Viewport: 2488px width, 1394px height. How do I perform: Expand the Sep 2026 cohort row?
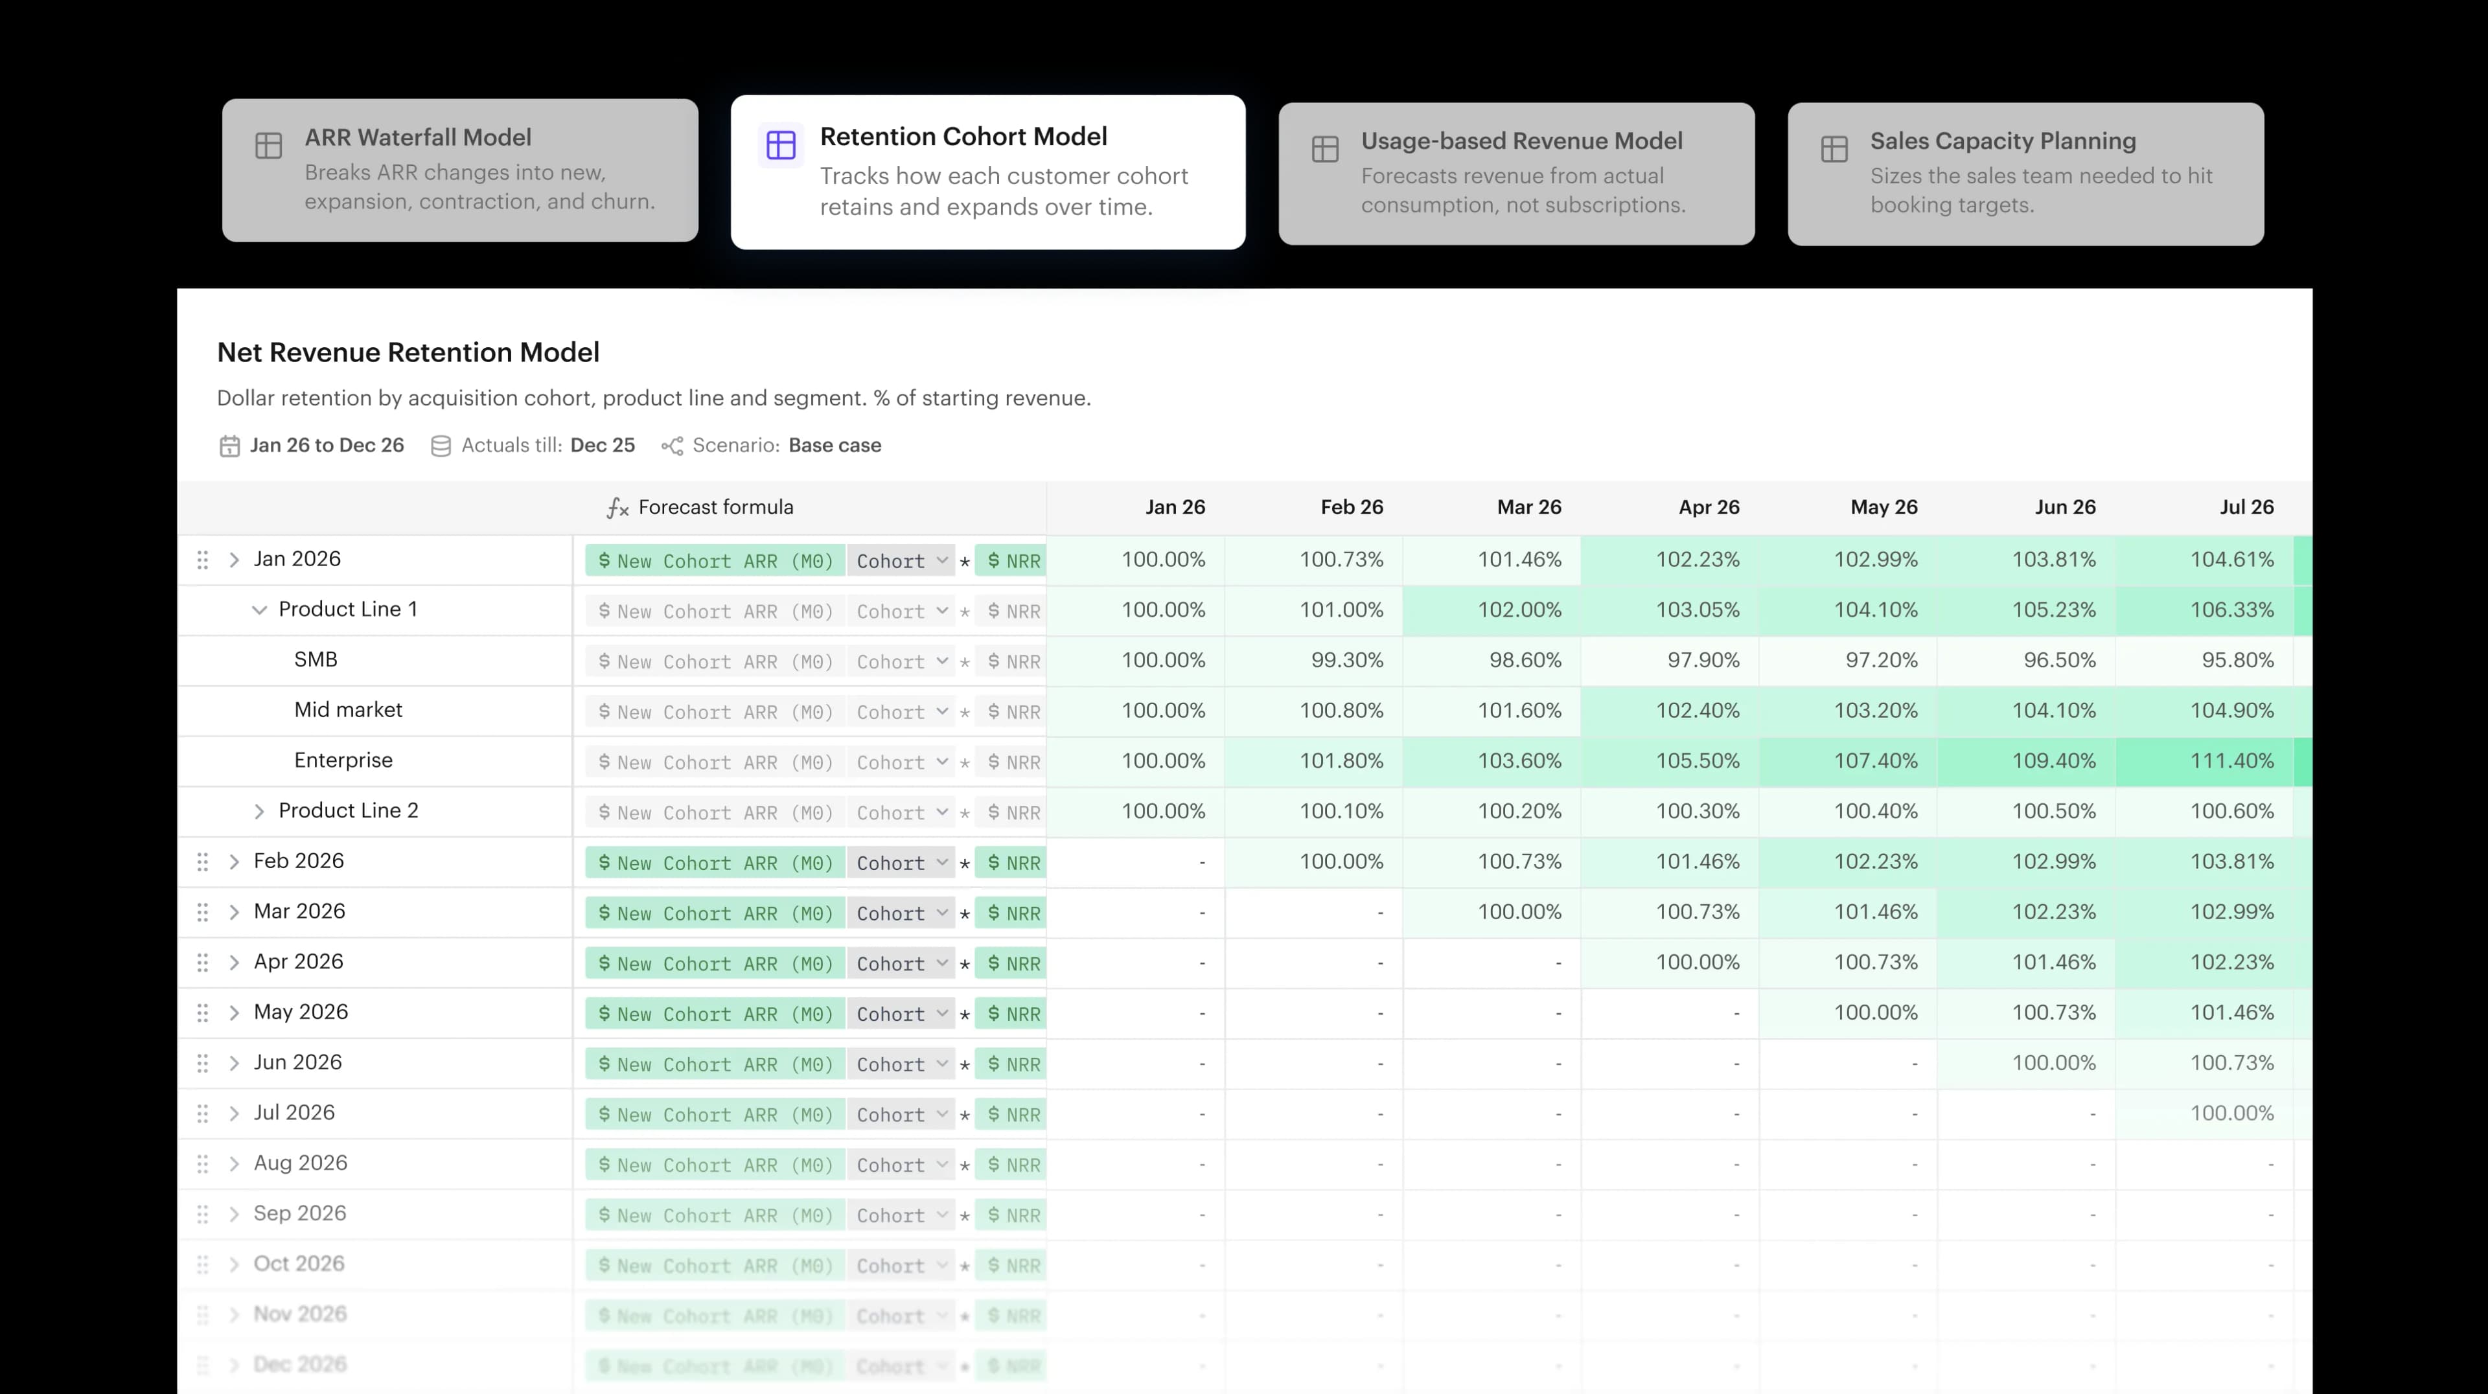pyautogui.click(x=234, y=1215)
